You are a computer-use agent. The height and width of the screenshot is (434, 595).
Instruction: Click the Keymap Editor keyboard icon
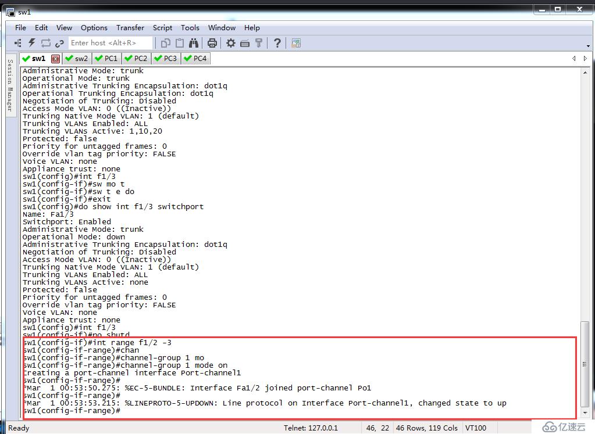click(x=245, y=44)
